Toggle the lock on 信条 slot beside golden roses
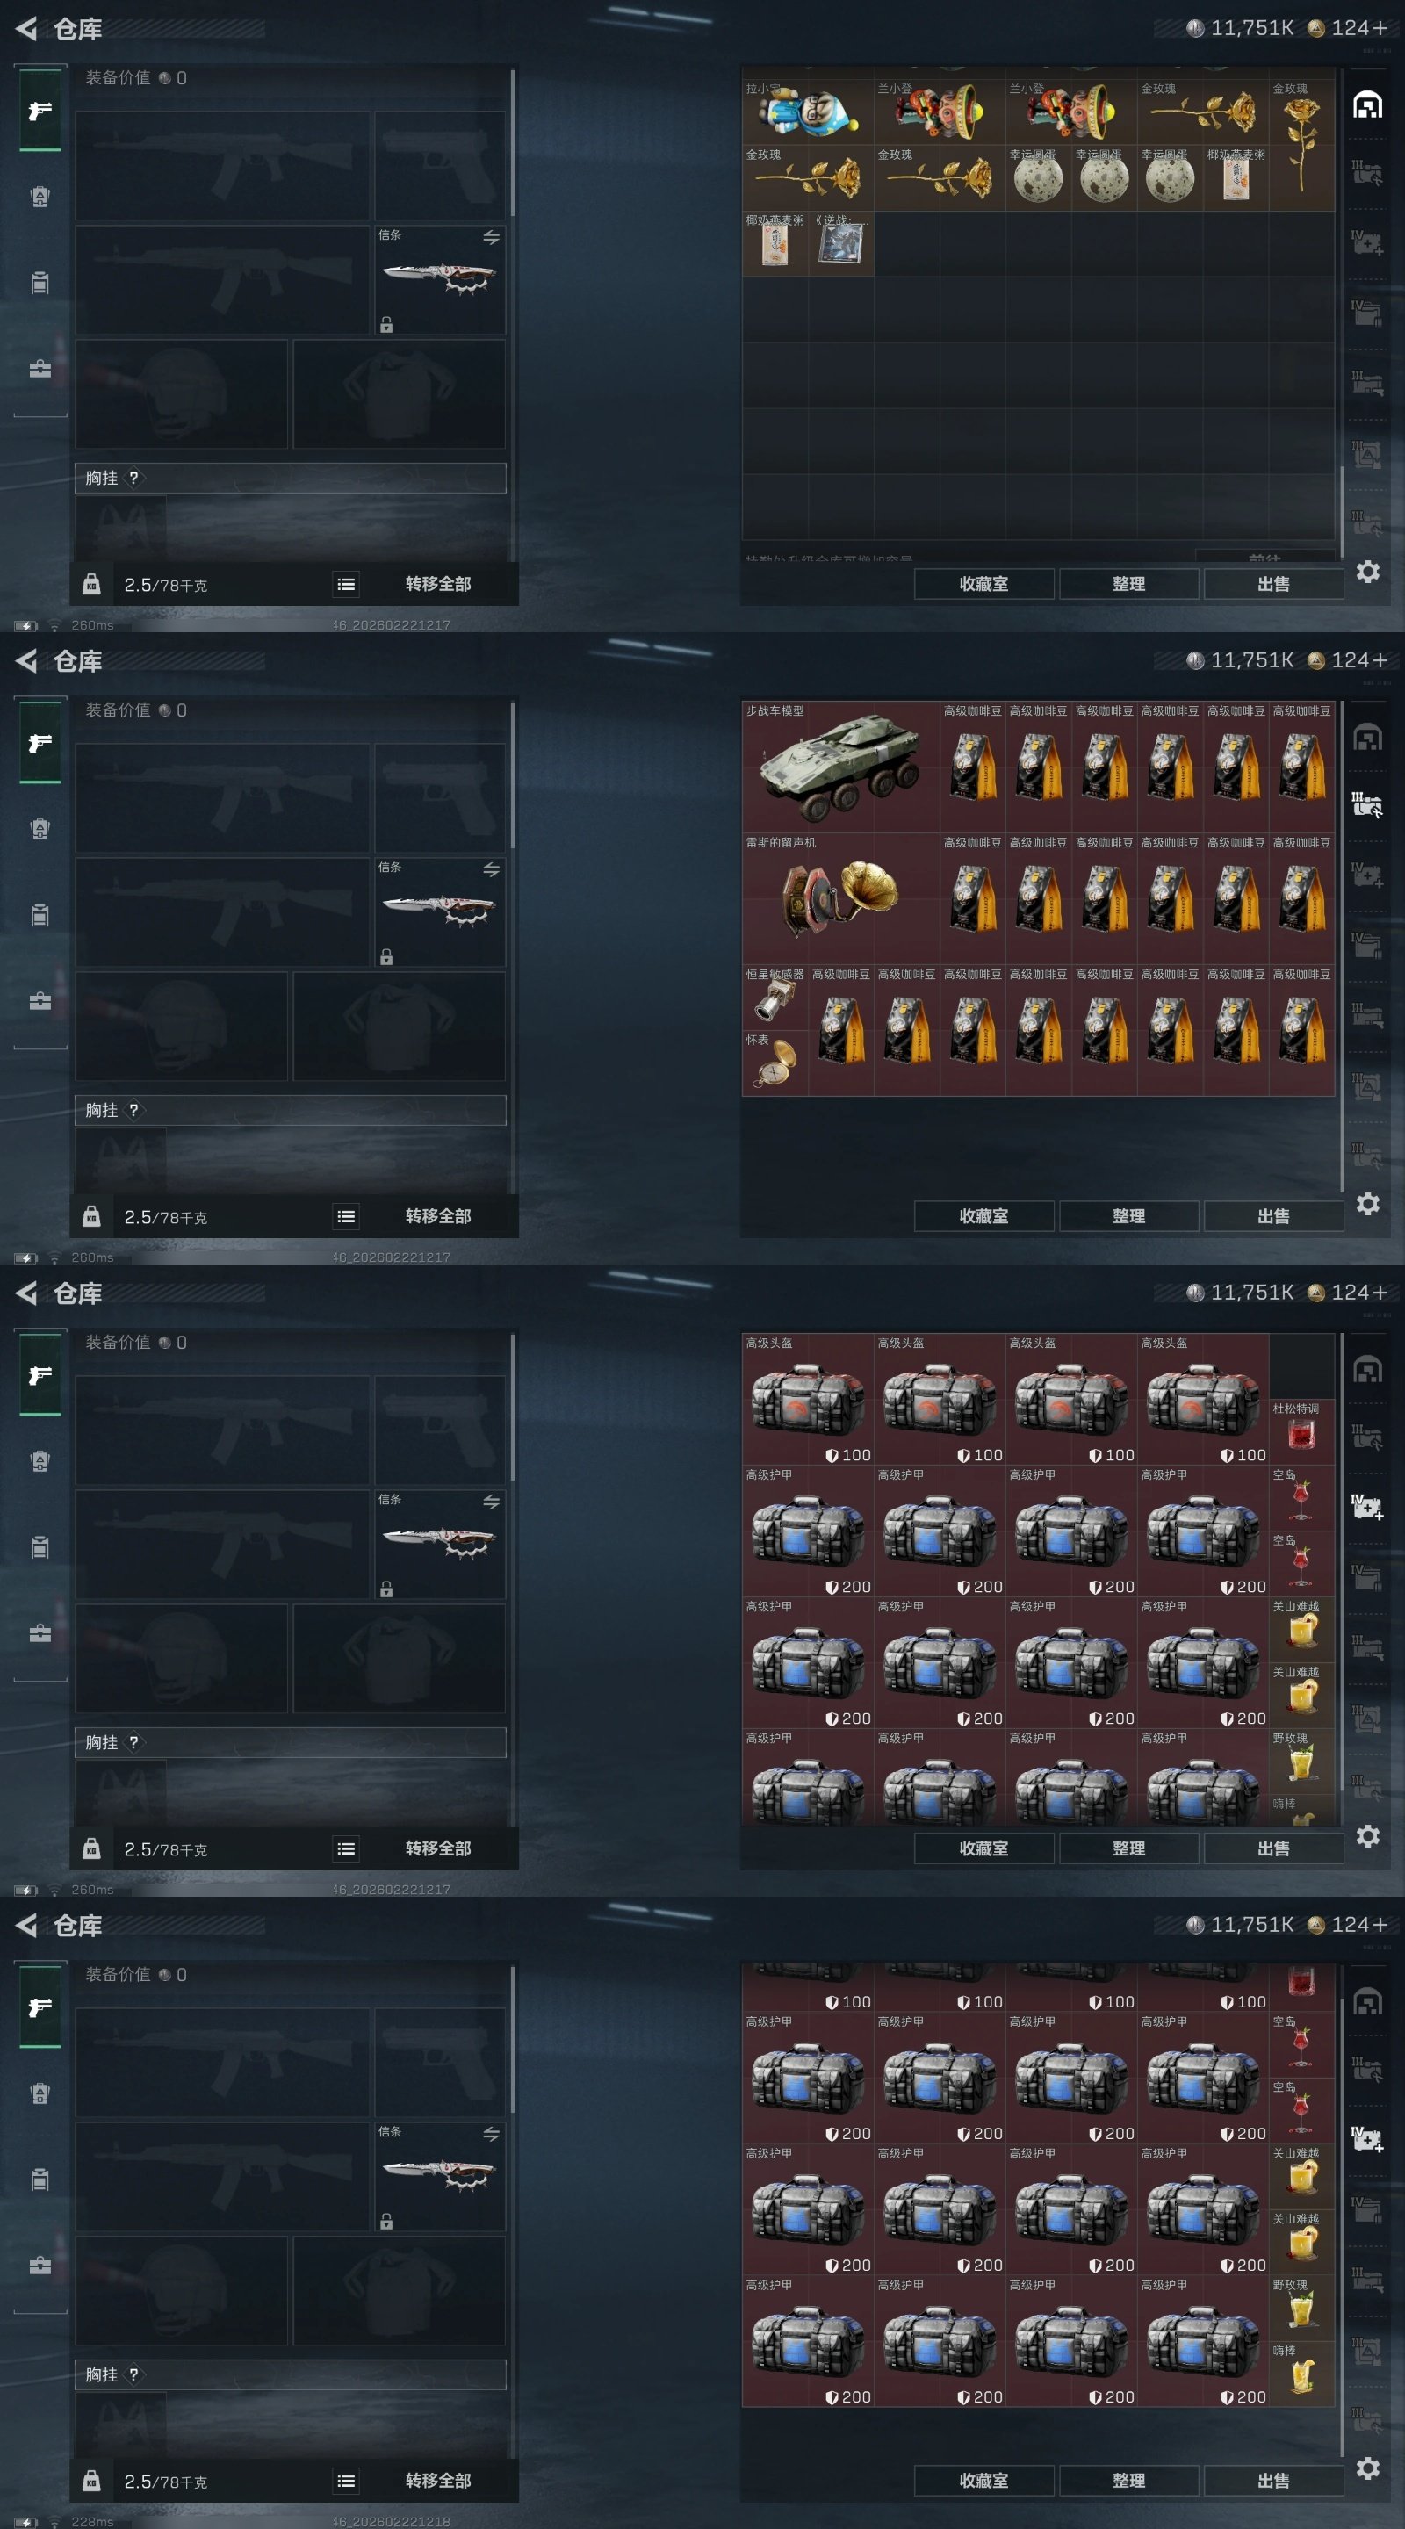1405x2529 pixels. (x=387, y=325)
